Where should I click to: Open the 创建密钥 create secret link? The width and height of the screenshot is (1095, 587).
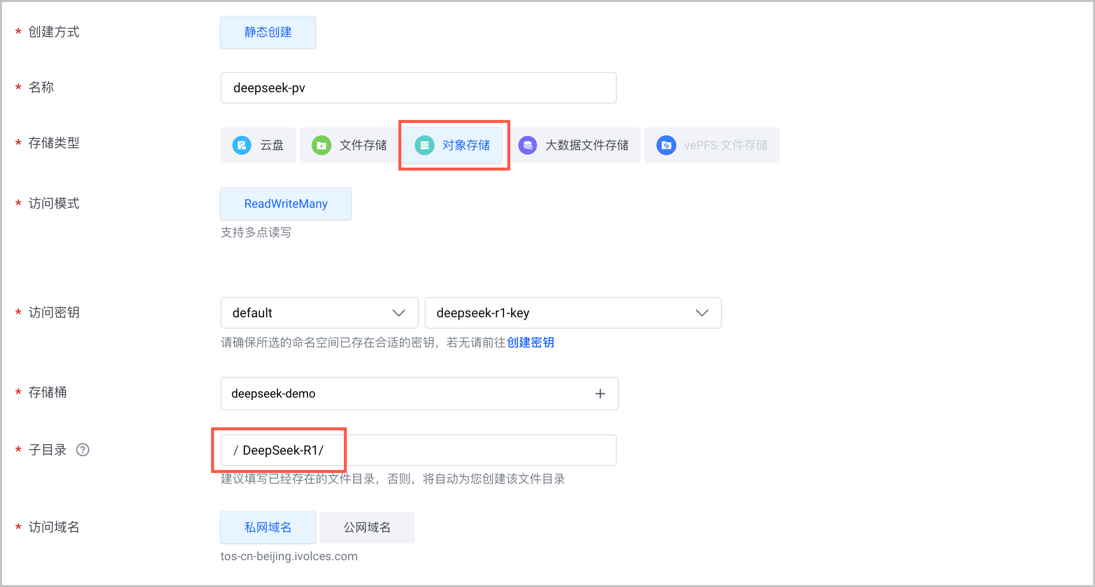(530, 343)
